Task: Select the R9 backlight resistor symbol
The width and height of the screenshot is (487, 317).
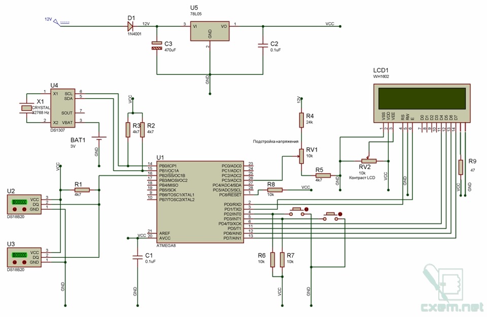Action: coord(460,167)
